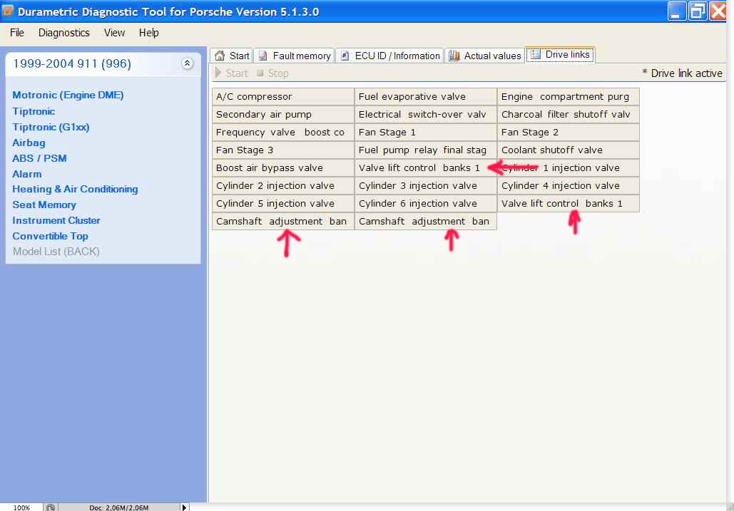Select Frequency valve boost co cell

click(283, 133)
